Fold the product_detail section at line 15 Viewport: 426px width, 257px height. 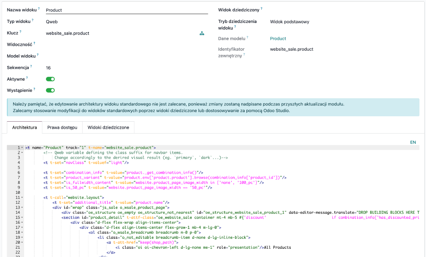pos(22,218)
